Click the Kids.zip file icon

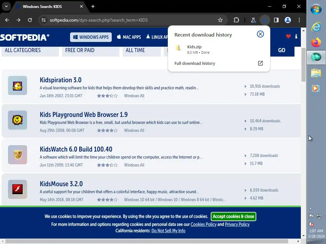178,48
